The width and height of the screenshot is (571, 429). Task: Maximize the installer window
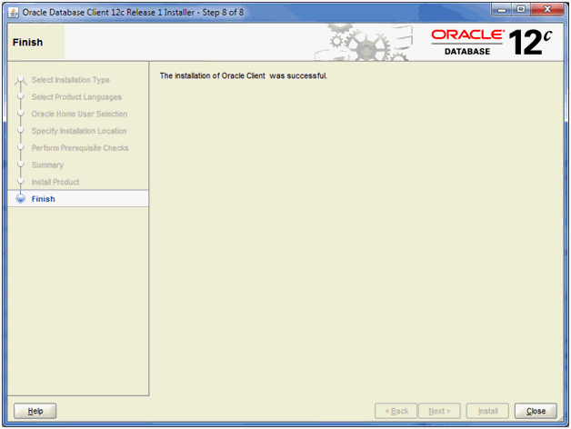(x=521, y=9)
